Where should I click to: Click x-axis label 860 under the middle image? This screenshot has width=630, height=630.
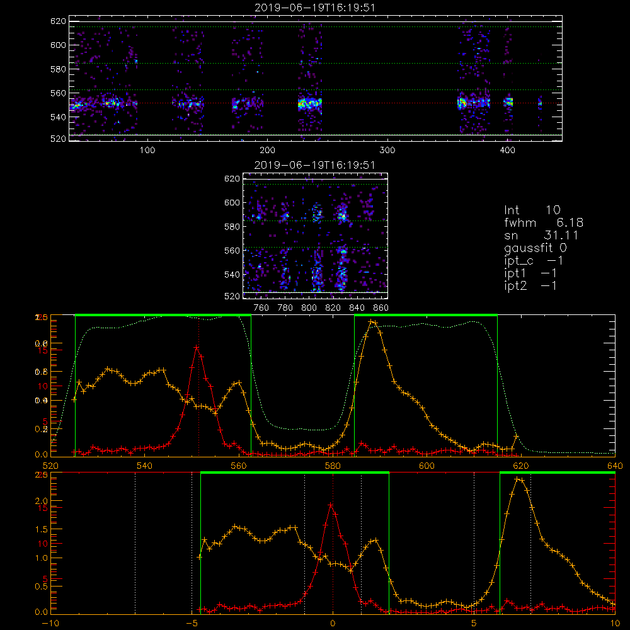pos(381,308)
